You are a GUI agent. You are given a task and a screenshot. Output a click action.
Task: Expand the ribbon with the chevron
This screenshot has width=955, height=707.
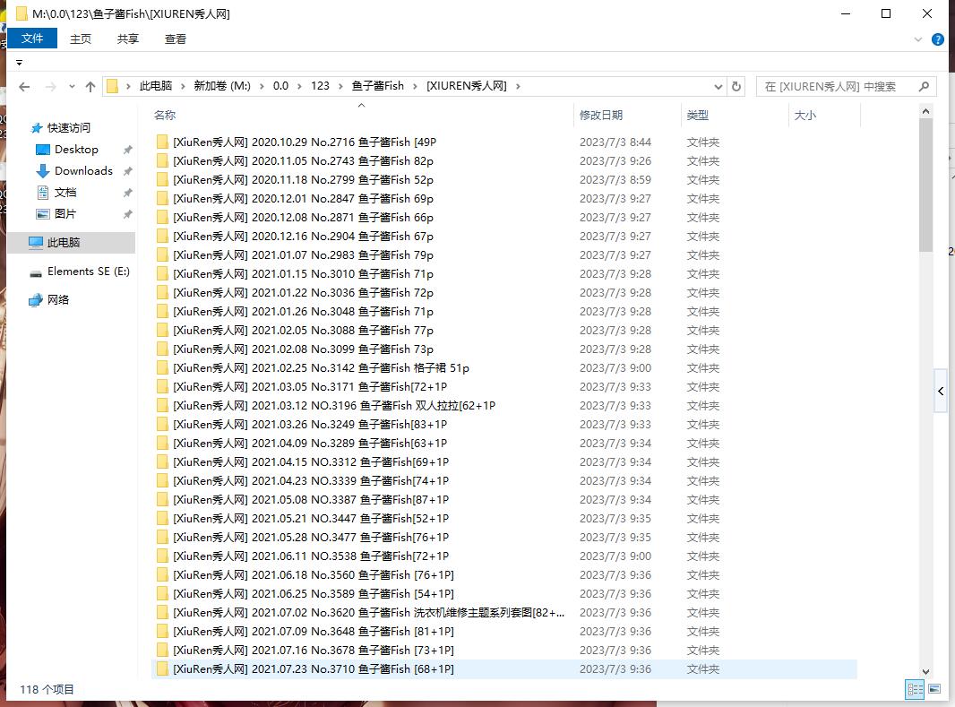(x=918, y=39)
